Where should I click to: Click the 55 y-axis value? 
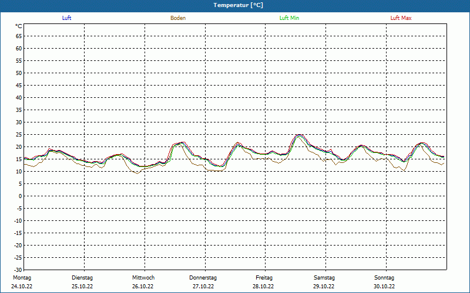click(x=19, y=61)
